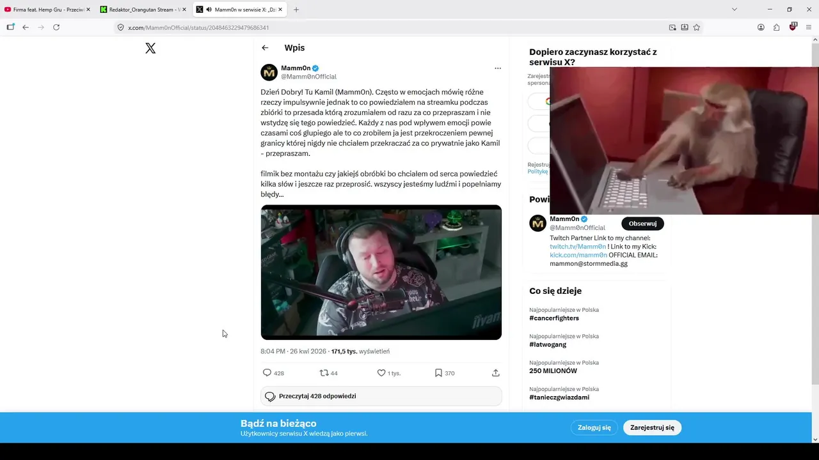Screen dimensions: 819x460
Task: Click the 171,5 tys. wyświetleń view count
Action: pos(360,351)
